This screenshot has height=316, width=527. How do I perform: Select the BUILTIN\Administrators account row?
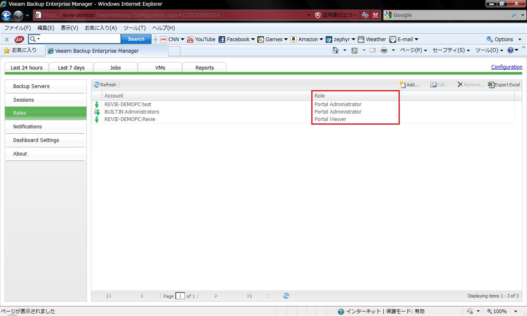(303, 112)
